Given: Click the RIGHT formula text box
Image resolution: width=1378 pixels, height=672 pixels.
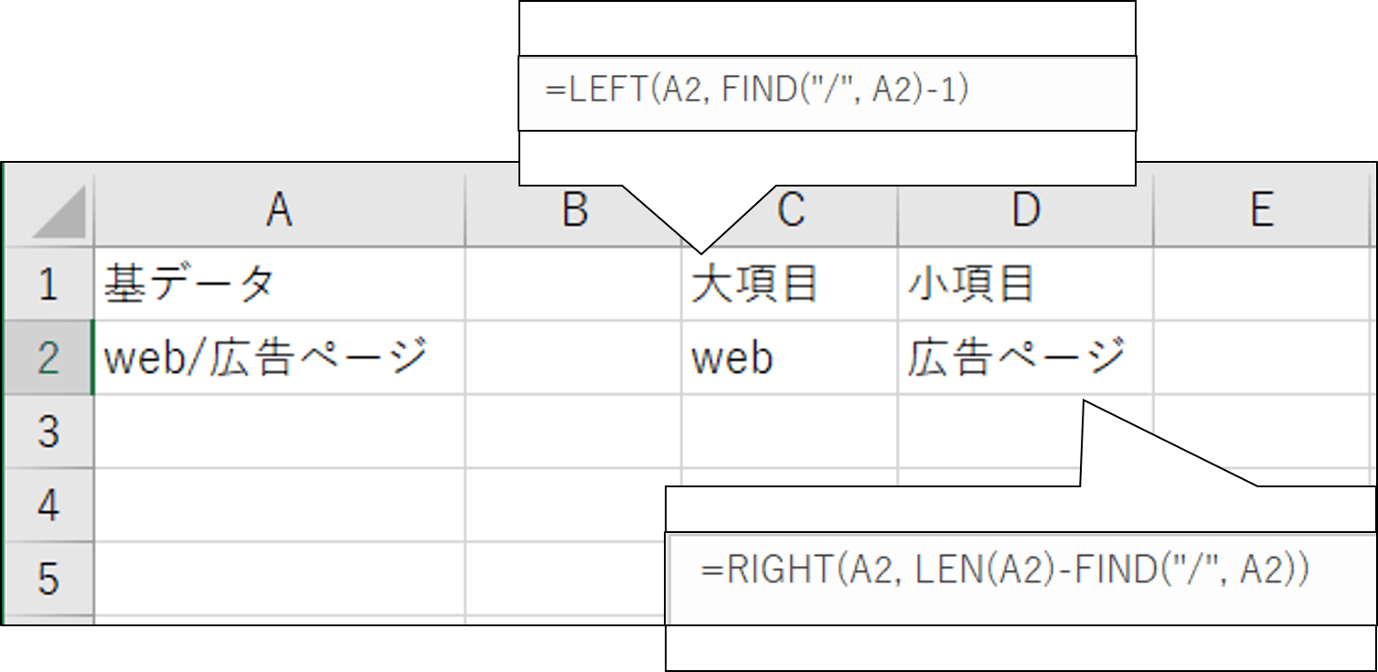Looking at the screenshot, I should coord(1021,571).
